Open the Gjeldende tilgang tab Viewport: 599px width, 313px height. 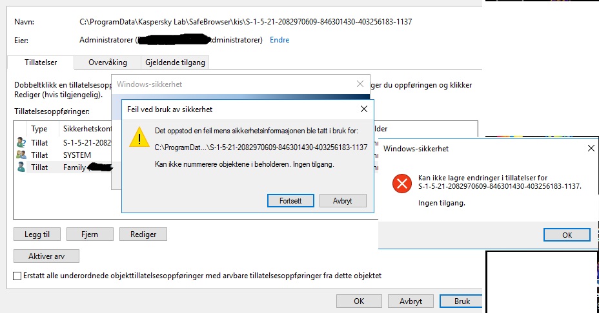175,62
